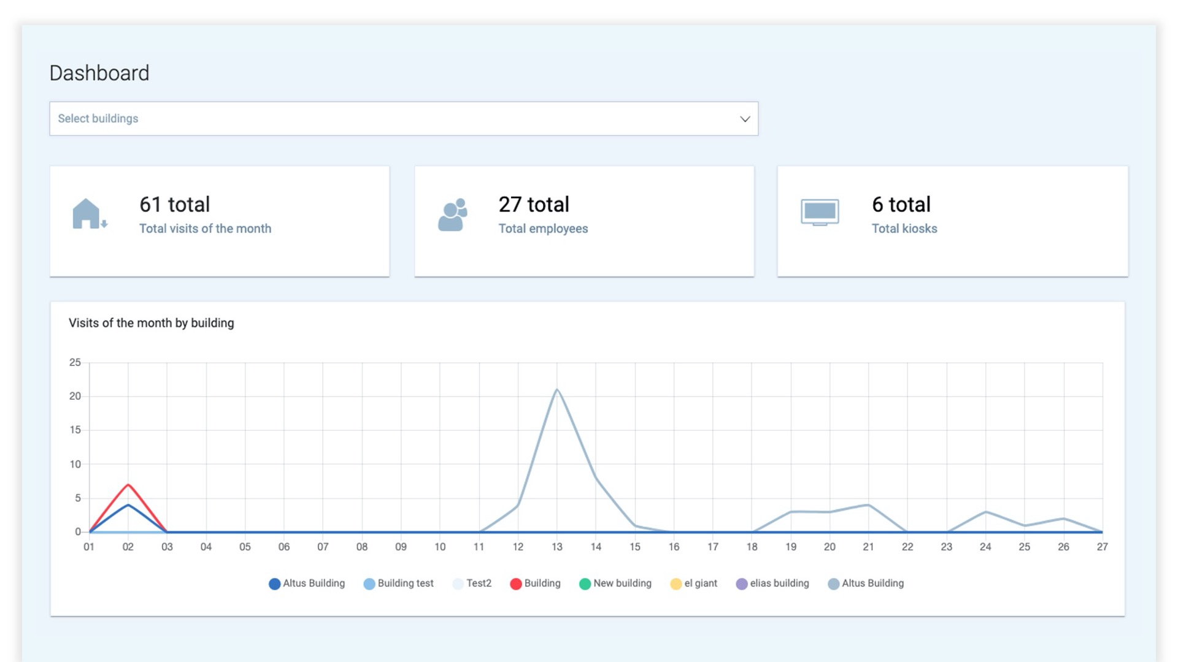The width and height of the screenshot is (1178, 662).
Task: Click the kiosk monitor icon
Action: (x=820, y=211)
